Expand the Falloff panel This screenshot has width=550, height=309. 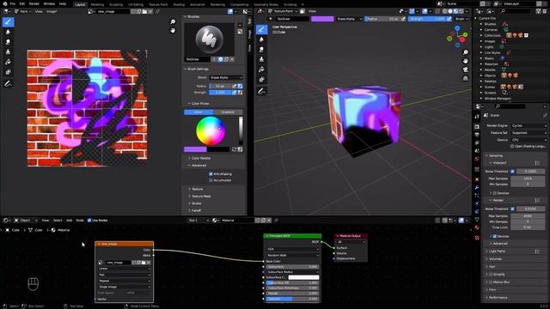coord(197,210)
